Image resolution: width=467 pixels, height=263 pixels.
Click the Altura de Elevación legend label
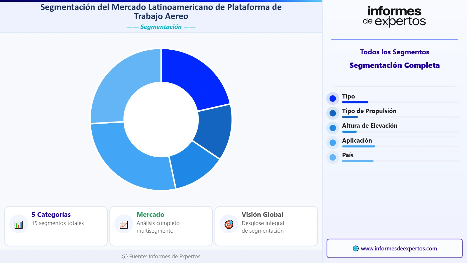pos(370,126)
